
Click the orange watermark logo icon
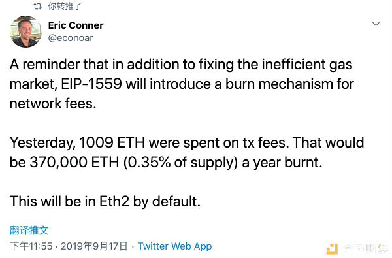[x=332, y=248]
